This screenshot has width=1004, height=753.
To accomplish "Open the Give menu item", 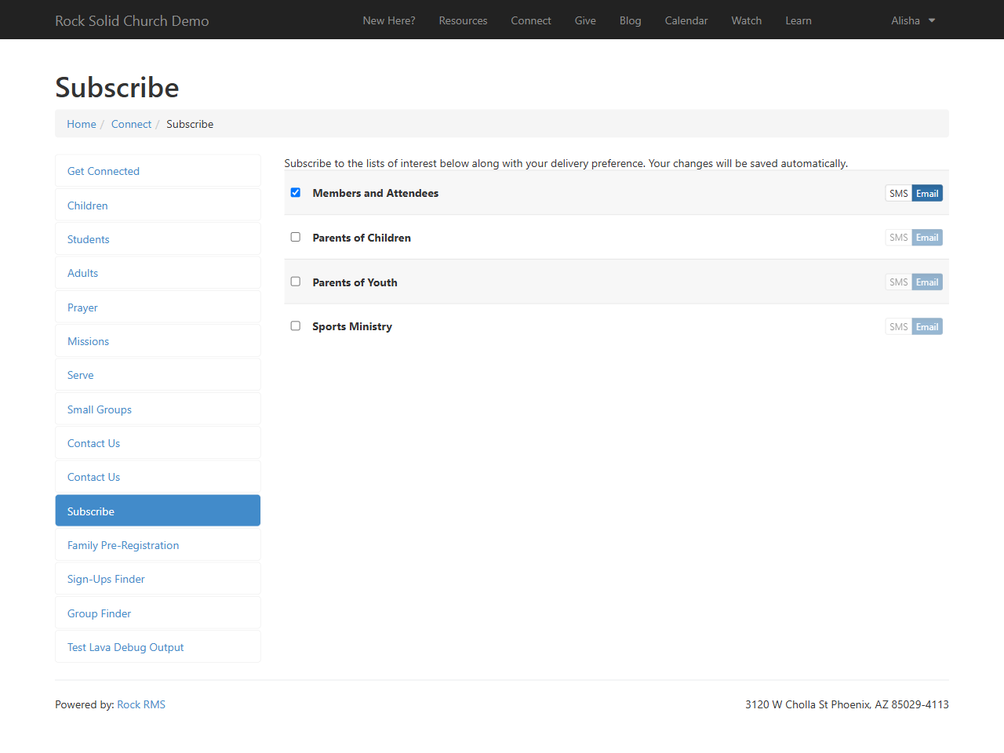I will click(585, 20).
